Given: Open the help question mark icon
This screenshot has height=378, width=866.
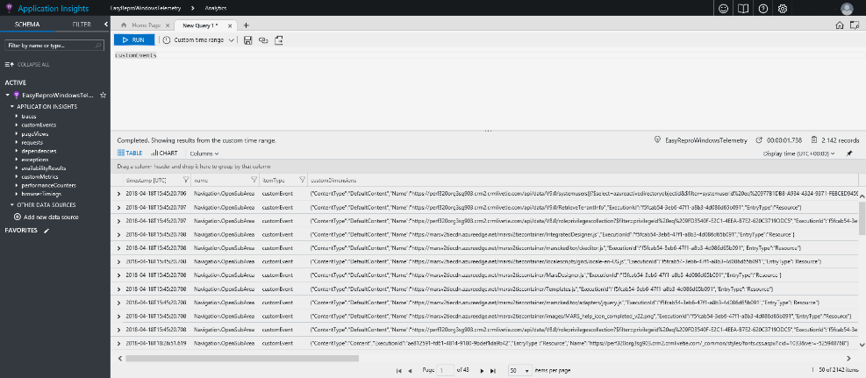Looking at the screenshot, I should 762,8.
